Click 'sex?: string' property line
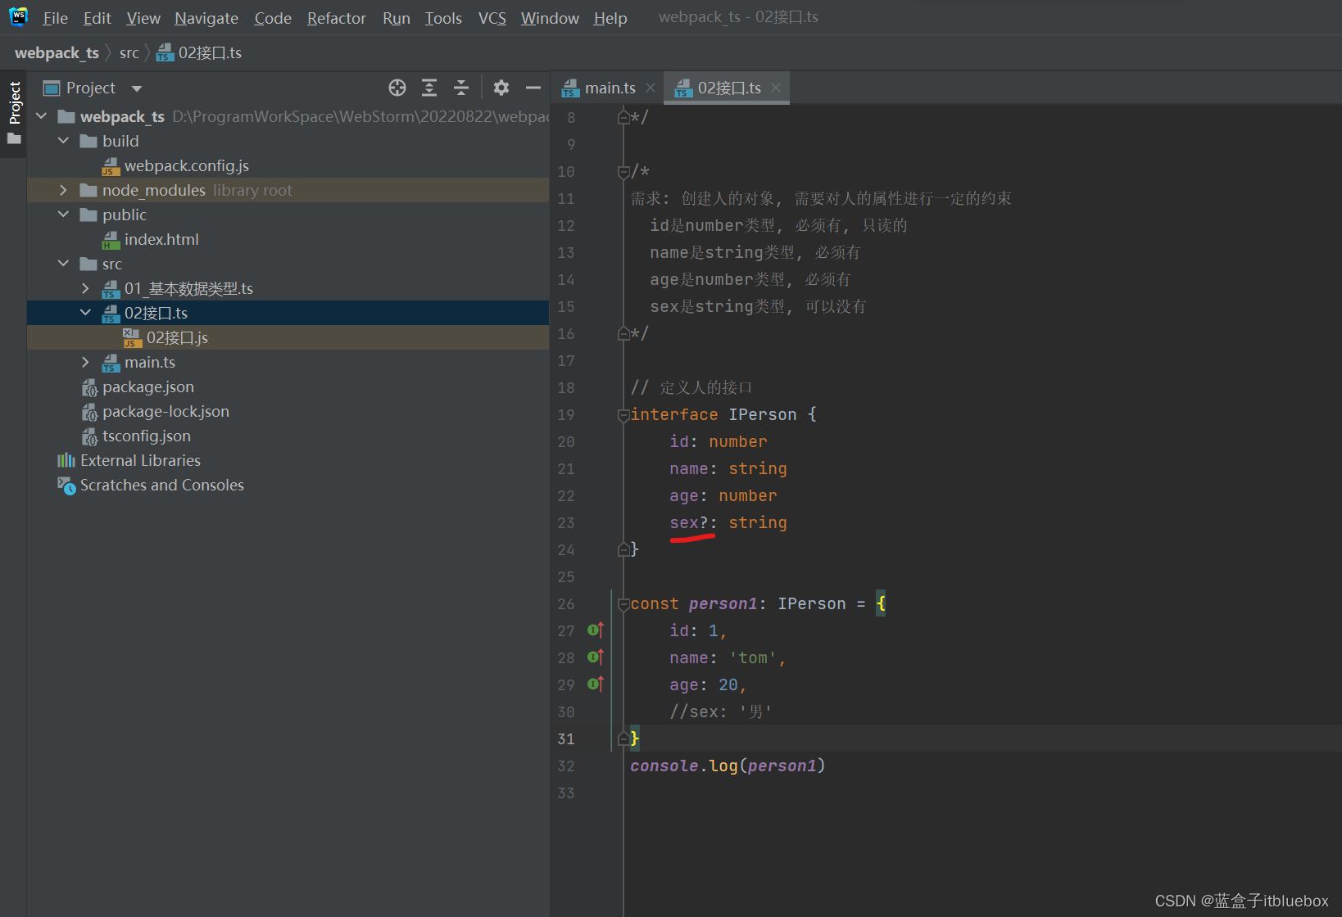The height and width of the screenshot is (917, 1342). (728, 522)
